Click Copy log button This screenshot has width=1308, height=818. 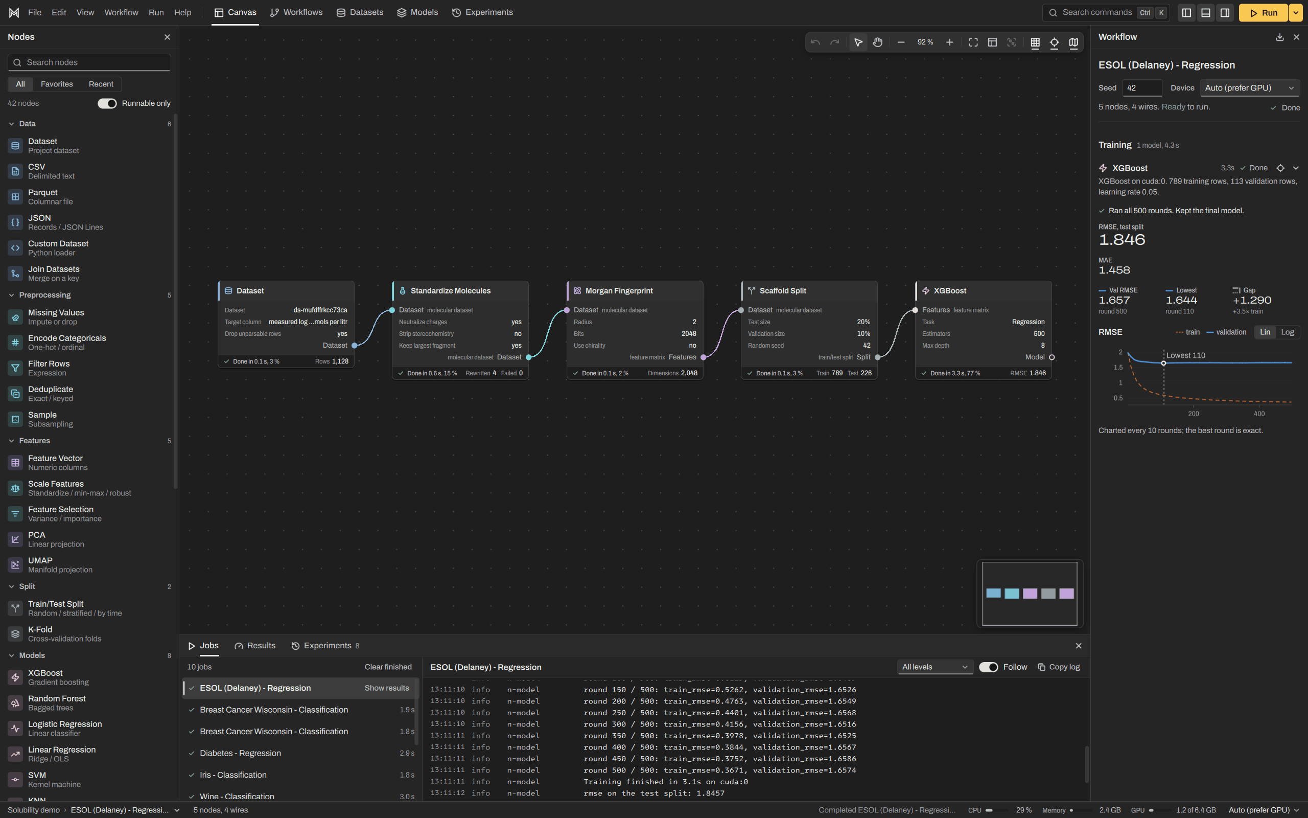[x=1059, y=667]
